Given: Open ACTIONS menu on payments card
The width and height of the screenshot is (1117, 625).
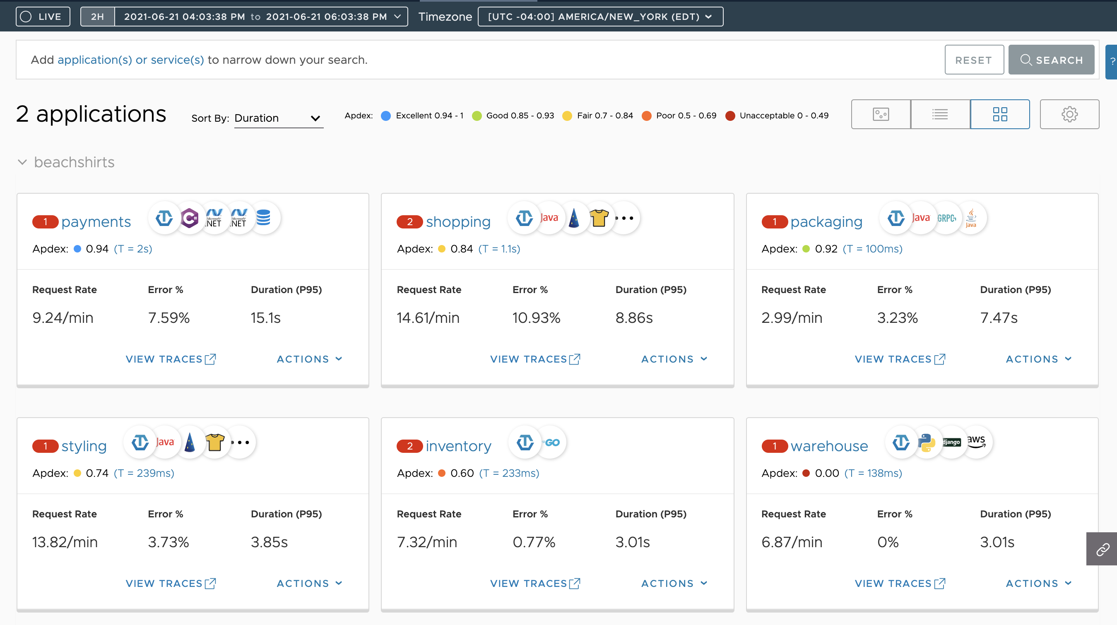Looking at the screenshot, I should click(310, 359).
